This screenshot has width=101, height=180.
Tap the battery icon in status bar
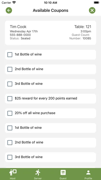(96, 3)
